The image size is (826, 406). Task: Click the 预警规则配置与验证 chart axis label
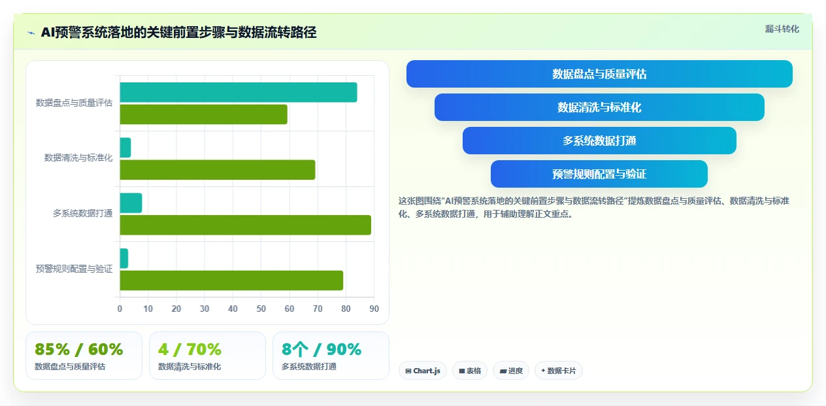tap(74, 269)
